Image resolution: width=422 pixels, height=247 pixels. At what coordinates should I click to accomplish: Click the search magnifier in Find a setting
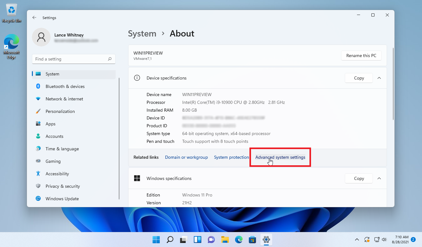coord(110,59)
